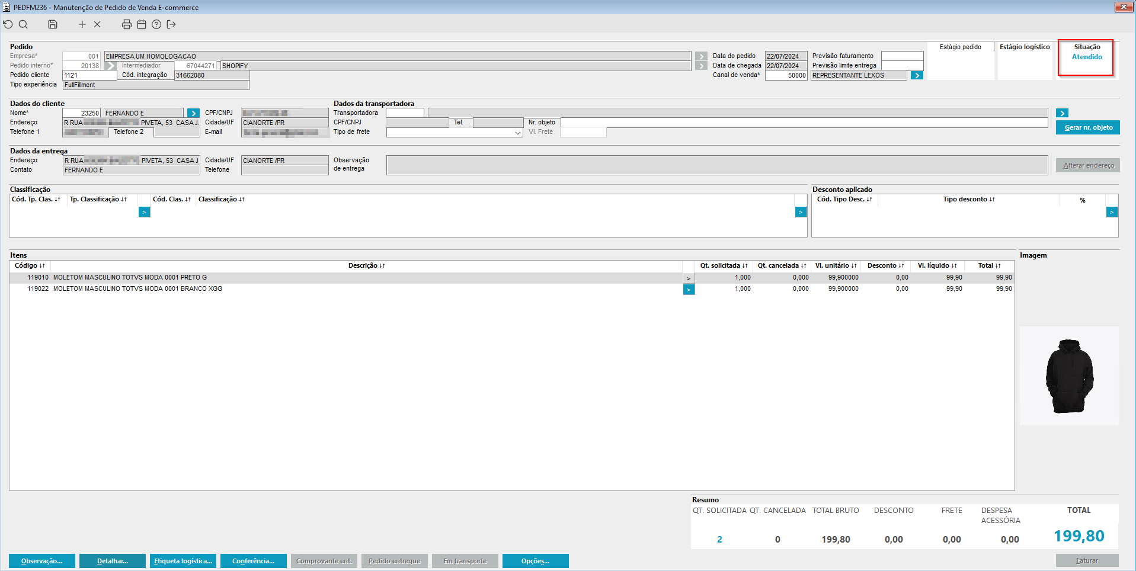
Task: Click the Pedido entregue button
Action: [x=395, y=561]
